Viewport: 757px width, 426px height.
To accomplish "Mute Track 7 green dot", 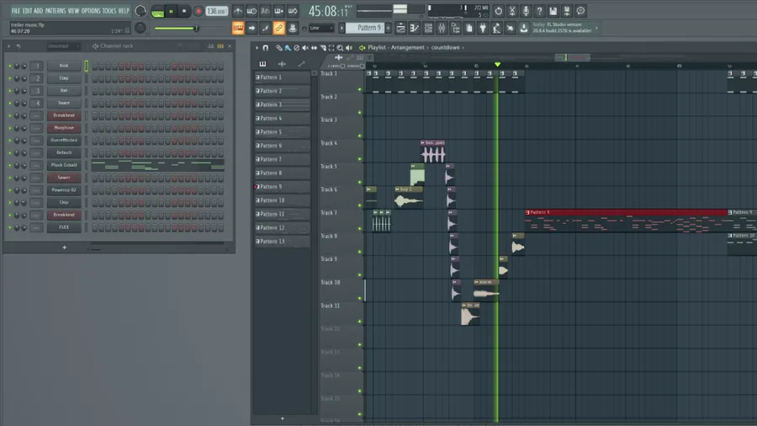I will (360, 228).
